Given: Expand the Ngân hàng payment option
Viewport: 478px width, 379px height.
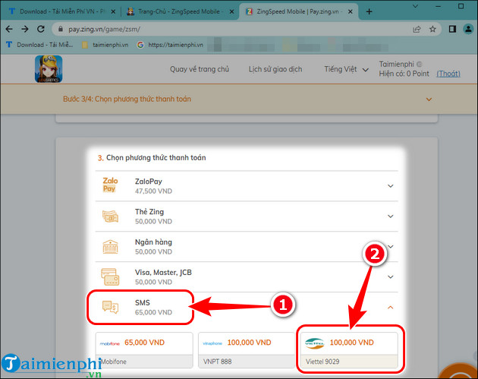Looking at the screenshot, I should point(391,246).
